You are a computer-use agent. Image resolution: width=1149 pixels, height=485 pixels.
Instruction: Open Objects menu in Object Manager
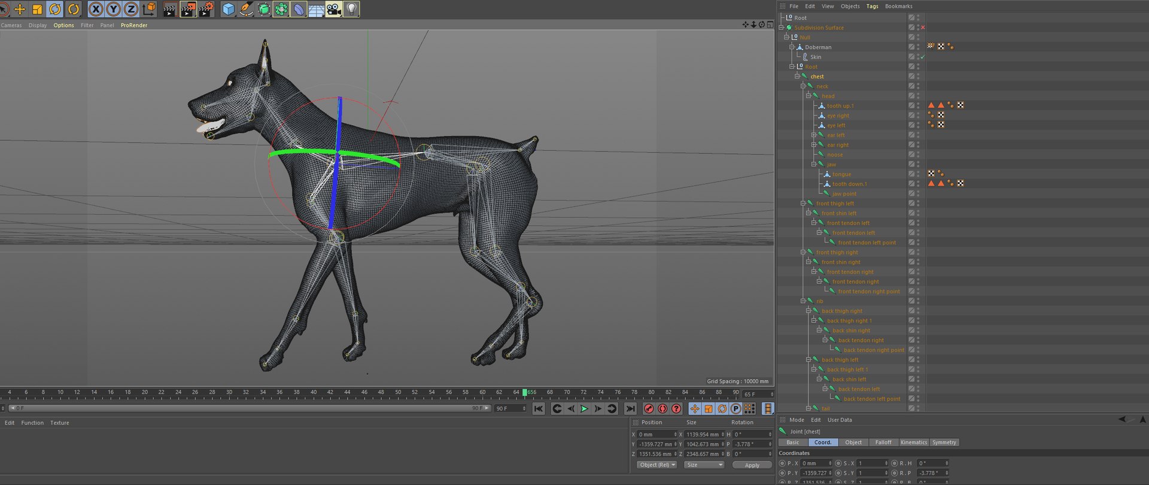coord(850,6)
